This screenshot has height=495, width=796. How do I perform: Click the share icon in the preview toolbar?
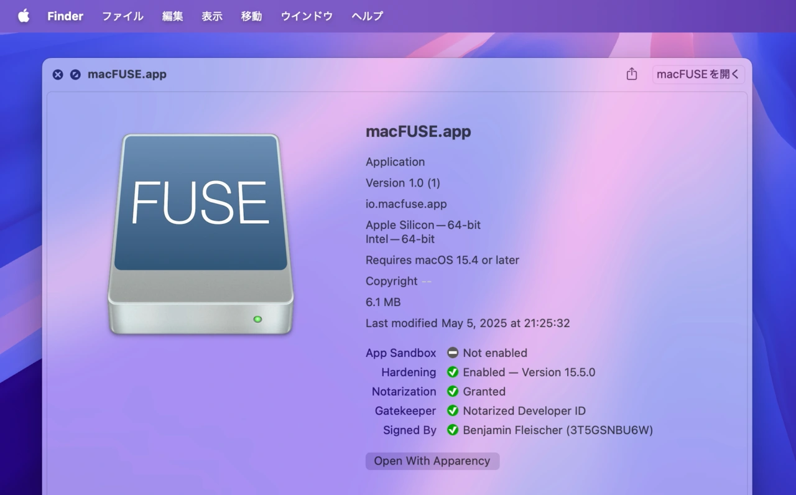[632, 74]
